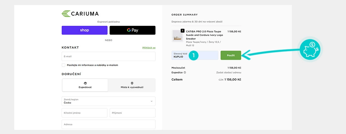This screenshot has width=346, height=134.
Task: Click the Expedice help question icon
Action: pos(185,72)
